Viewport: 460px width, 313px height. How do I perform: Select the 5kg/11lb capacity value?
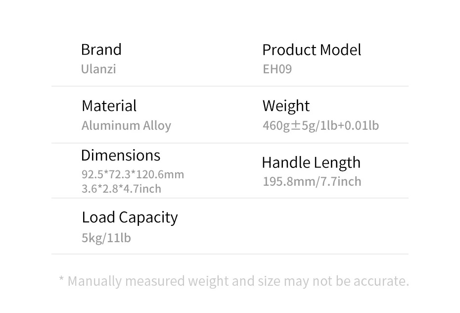coord(106,238)
